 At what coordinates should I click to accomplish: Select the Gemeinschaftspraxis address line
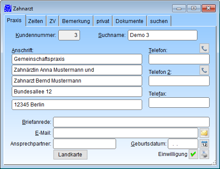point(77,59)
